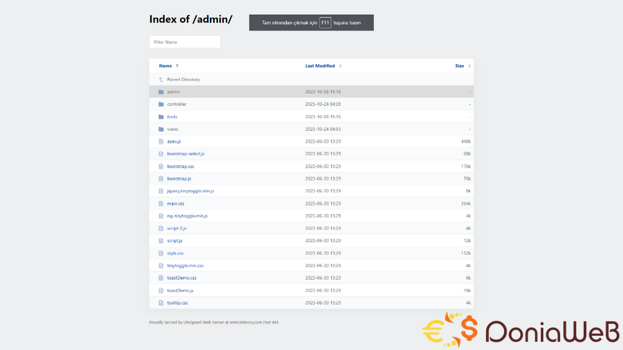Click the 264k size of main.css

tap(465, 204)
